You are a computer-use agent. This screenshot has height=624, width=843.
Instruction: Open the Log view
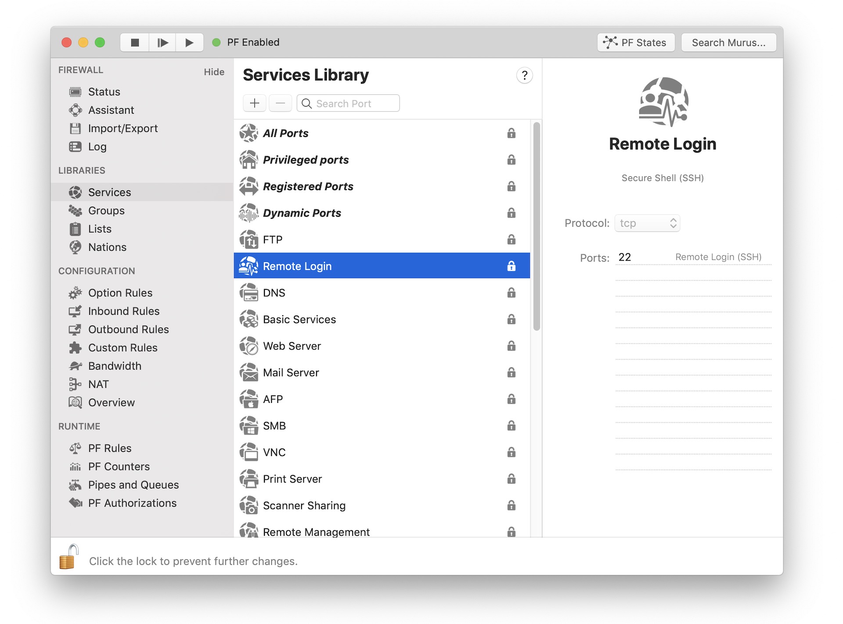[97, 147]
